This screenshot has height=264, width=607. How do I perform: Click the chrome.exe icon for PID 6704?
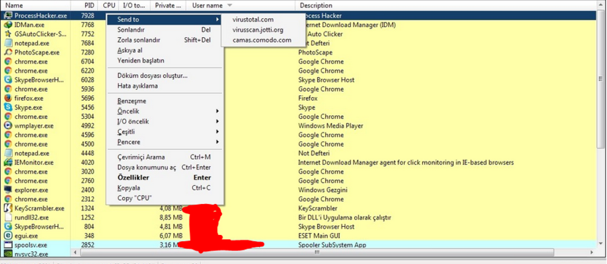click(7, 61)
